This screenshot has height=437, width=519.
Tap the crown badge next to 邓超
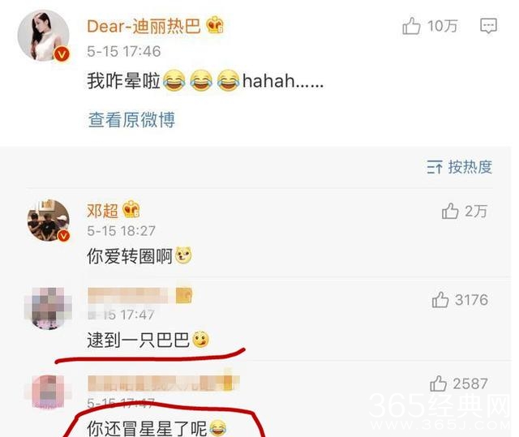click(x=131, y=209)
